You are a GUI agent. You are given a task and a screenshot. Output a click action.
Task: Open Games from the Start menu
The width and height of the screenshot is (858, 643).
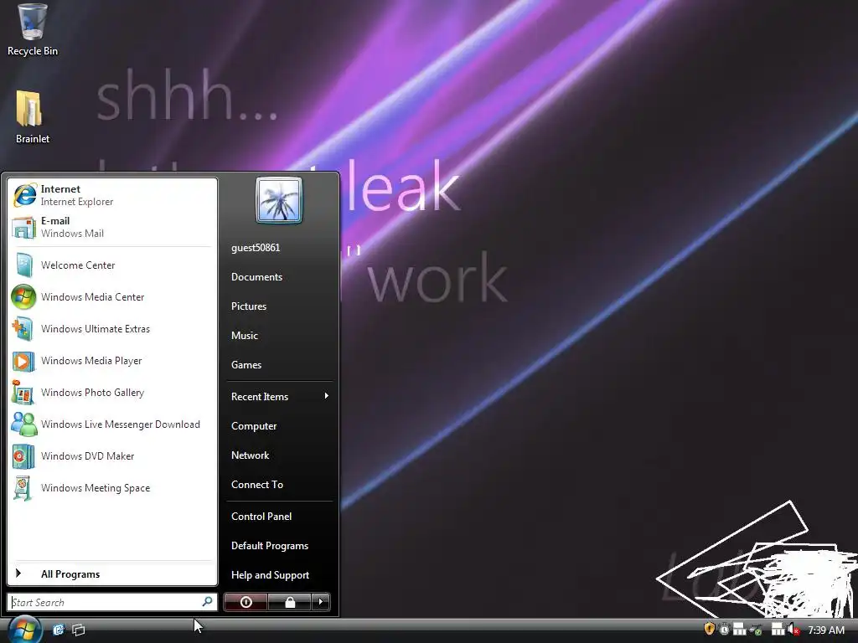[x=279, y=365]
